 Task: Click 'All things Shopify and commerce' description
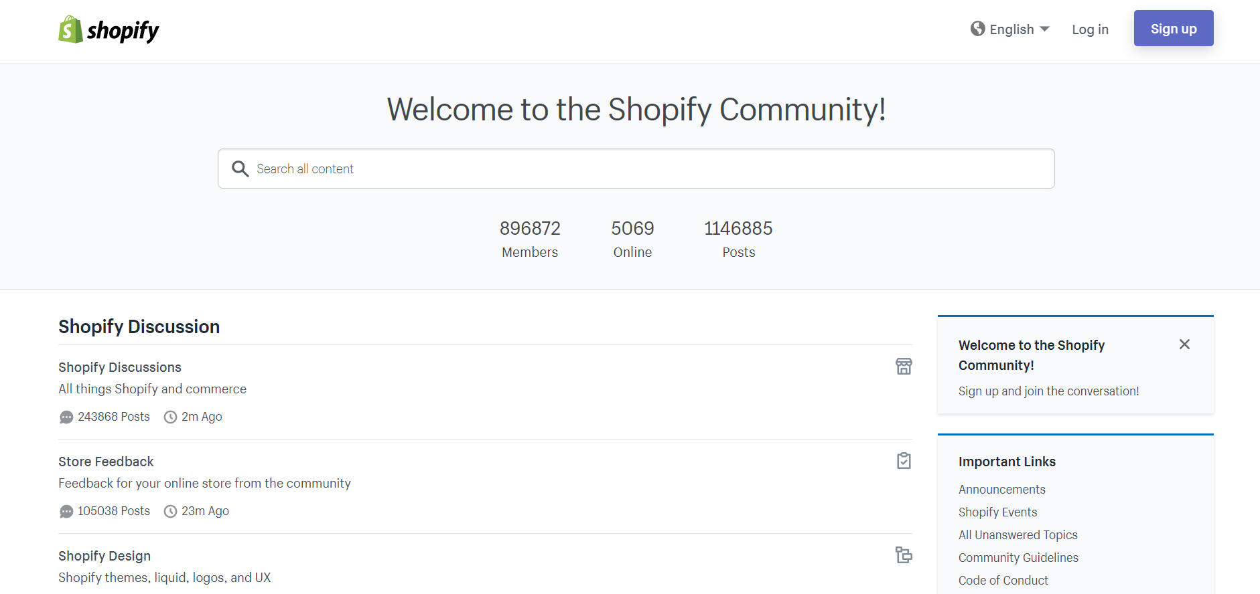tap(152, 389)
